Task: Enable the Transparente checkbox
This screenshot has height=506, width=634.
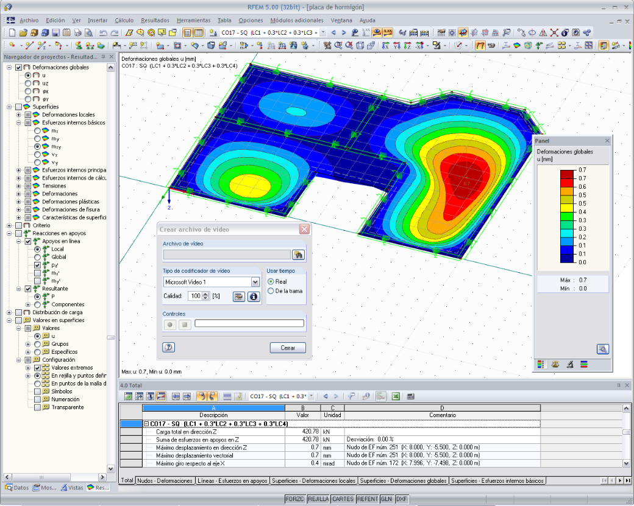Action: pos(38,407)
